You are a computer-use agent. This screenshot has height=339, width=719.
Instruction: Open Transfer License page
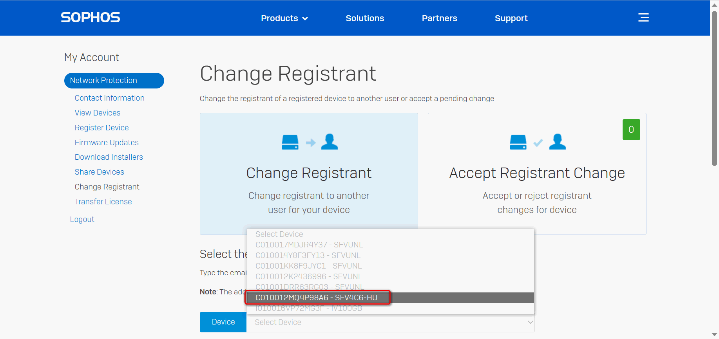tap(103, 202)
